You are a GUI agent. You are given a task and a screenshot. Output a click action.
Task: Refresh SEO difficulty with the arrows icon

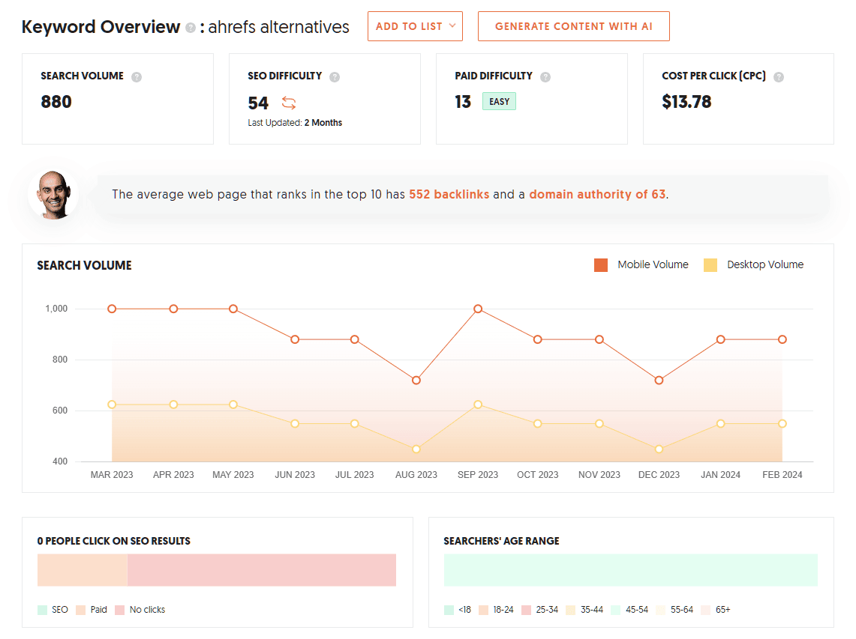pyautogui.click(x=289, y=103)
